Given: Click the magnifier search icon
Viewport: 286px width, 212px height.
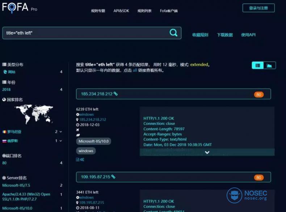Looking at the screenshot, I should (173, 33).
